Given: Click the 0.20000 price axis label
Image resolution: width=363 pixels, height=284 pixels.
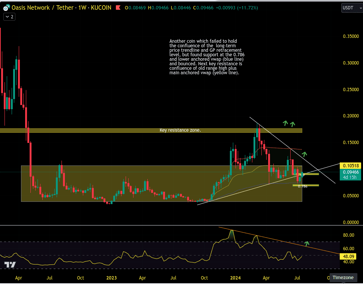Looking at the screenshot, I should (351, 116).
